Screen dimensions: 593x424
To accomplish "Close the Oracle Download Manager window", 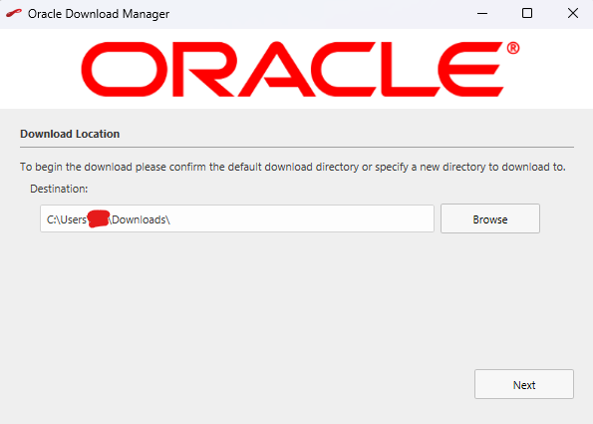I will click(x=573, y=14).
